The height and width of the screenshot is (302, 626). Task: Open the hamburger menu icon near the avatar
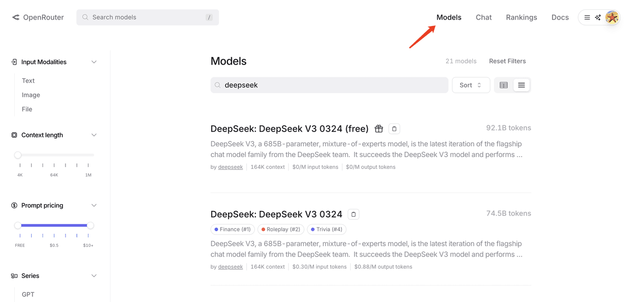(587, 17)
